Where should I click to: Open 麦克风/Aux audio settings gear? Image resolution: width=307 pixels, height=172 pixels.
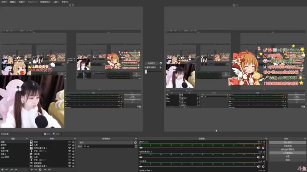click(263, 148)
